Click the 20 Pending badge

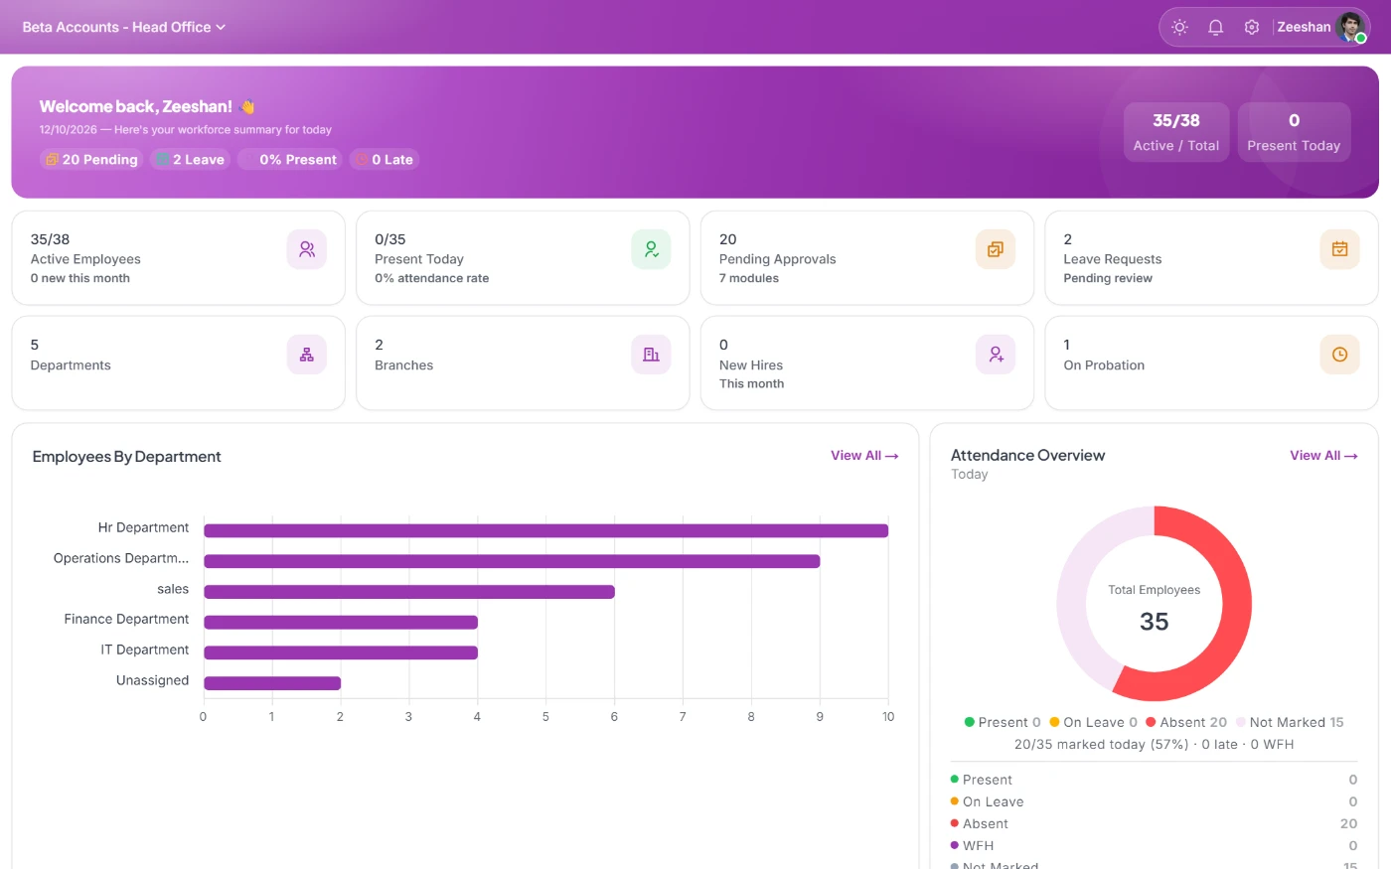click(x=91, y=160)
